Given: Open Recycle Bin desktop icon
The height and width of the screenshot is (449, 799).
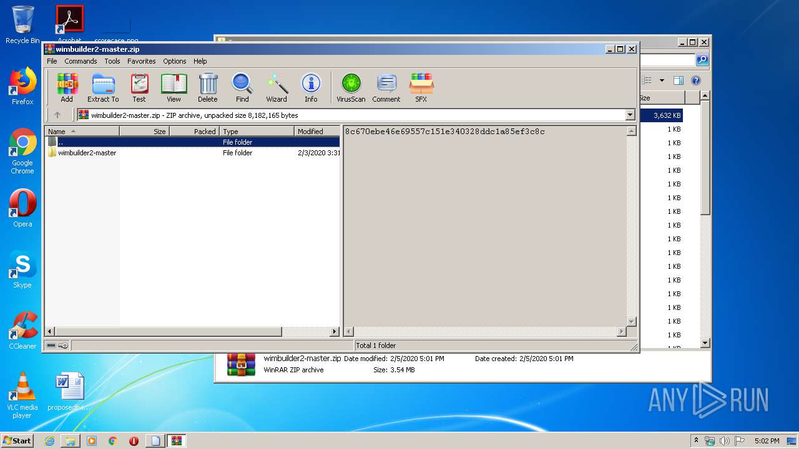Looking at the screenshot, I should [x=22, y=25].
